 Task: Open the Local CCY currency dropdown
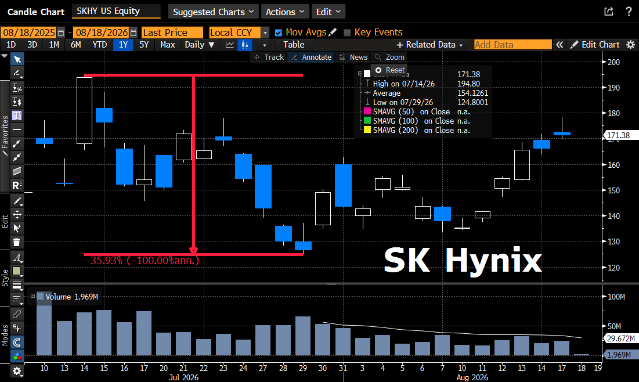pos(265,32)
